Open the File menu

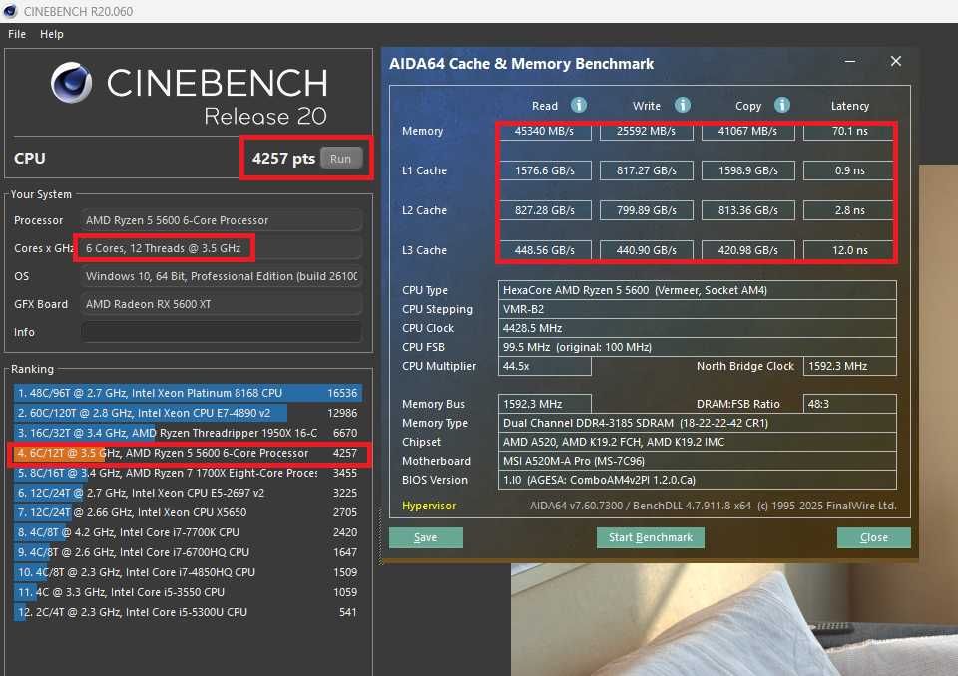click(x=17, y=34)
